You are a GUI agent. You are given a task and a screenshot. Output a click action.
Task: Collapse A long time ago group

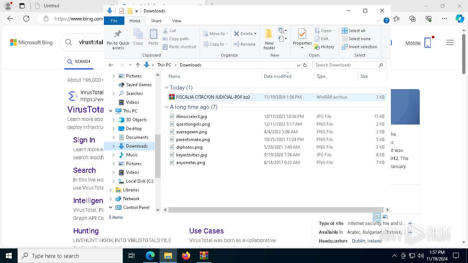click(x=167, y=107)
